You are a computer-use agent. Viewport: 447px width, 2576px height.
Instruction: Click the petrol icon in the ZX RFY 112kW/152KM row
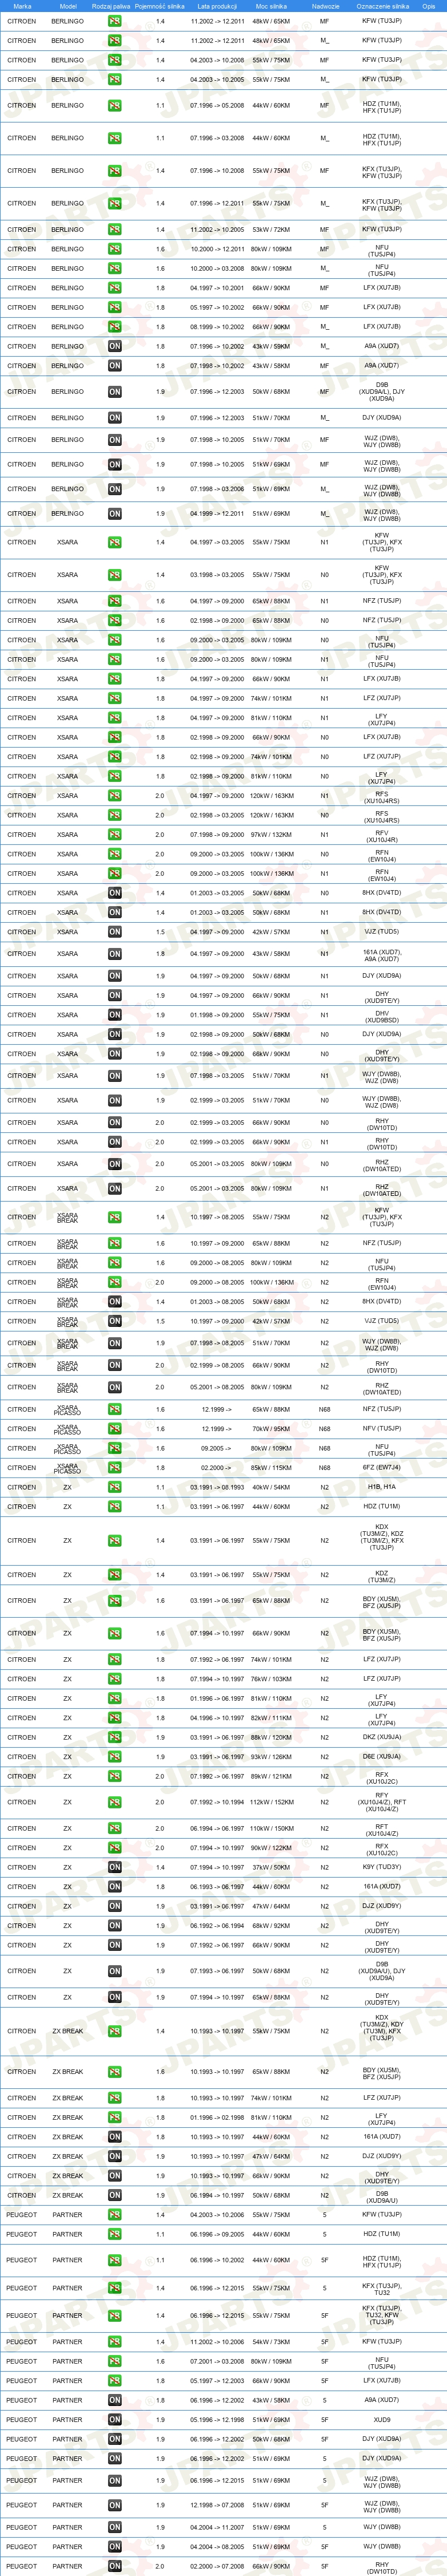(115, 1803)
